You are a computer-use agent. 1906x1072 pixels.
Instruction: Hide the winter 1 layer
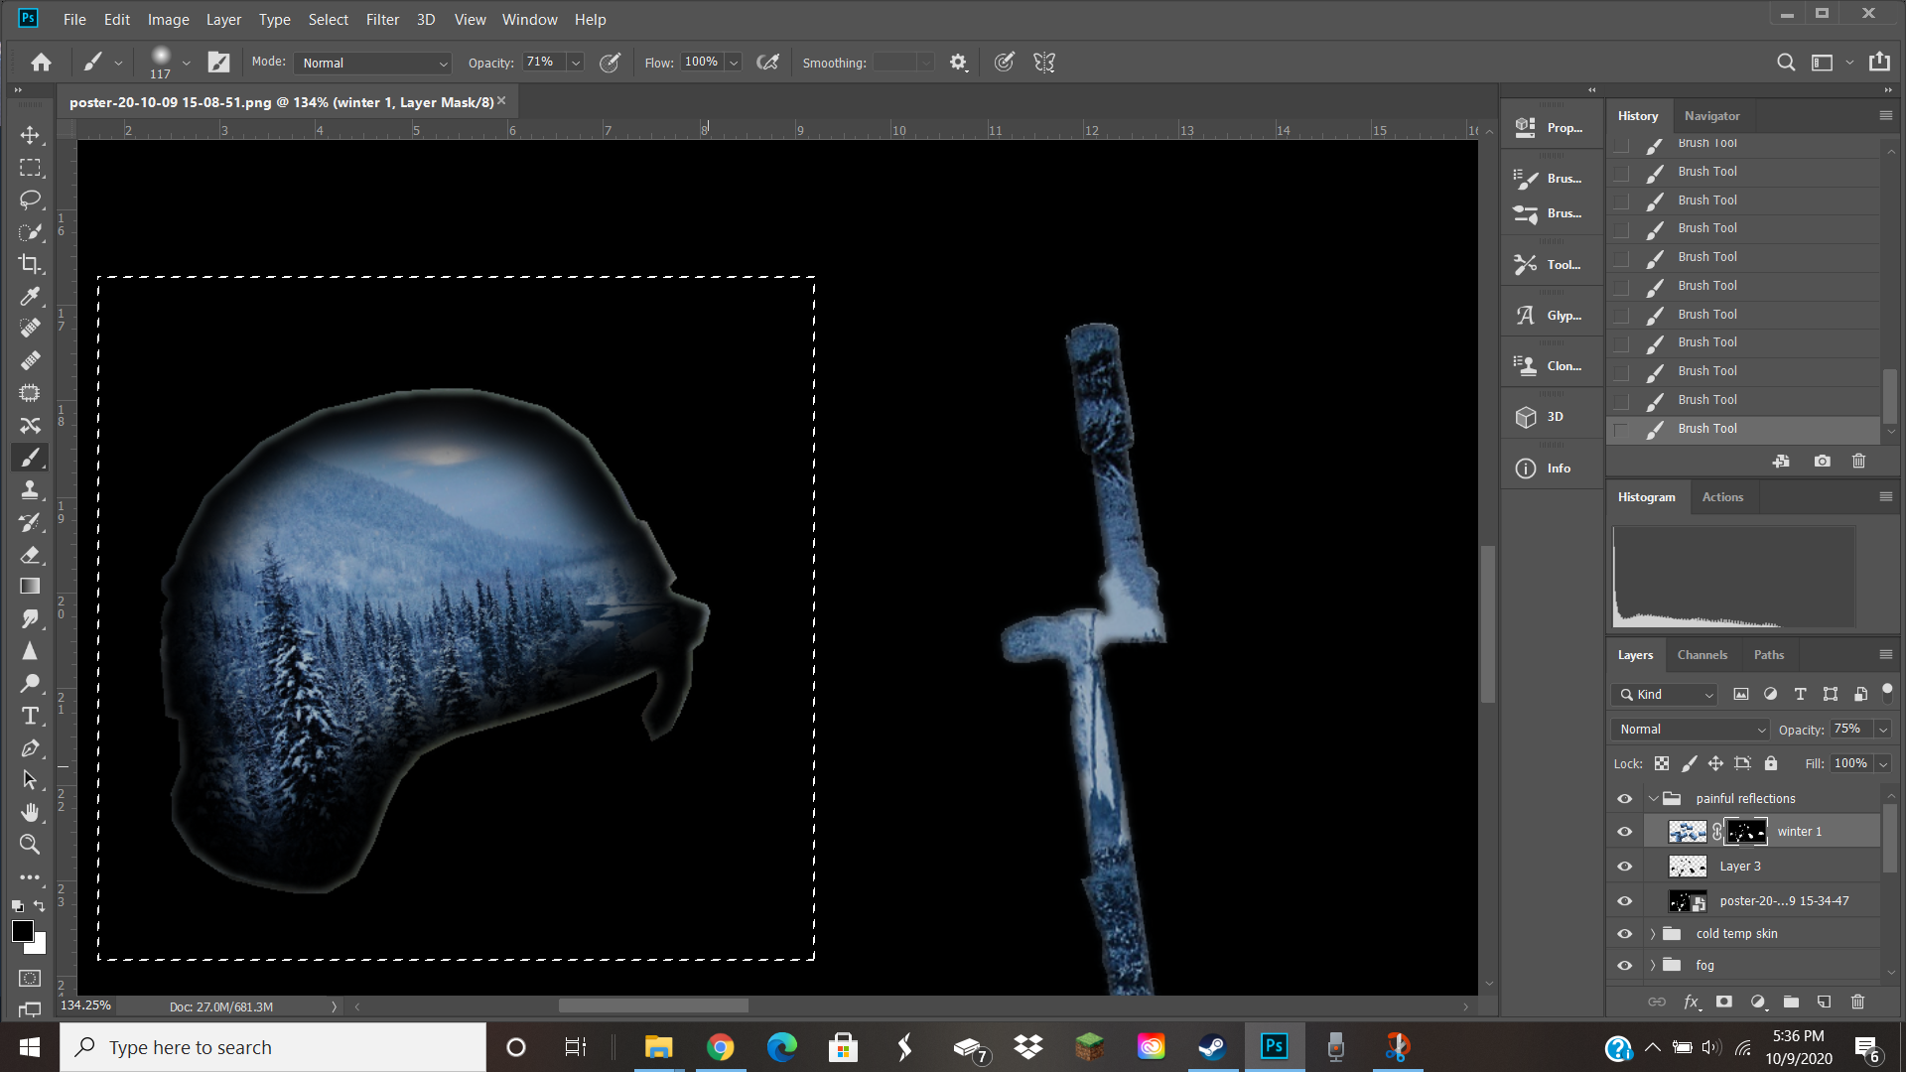[1624, 832]
